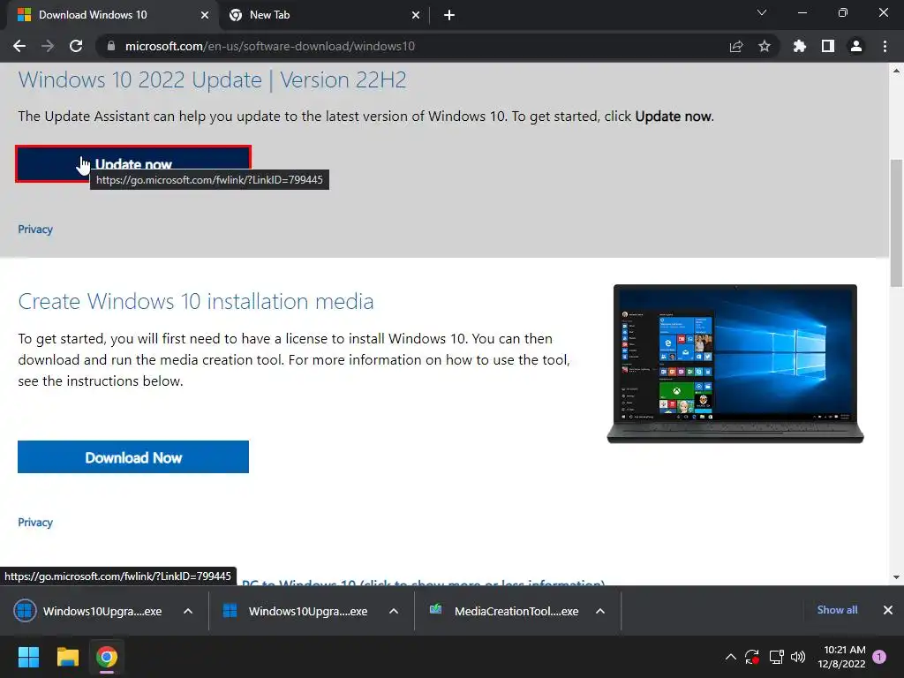
Task: Open File Explorer from the taskbar
Action: click(67, 657)
